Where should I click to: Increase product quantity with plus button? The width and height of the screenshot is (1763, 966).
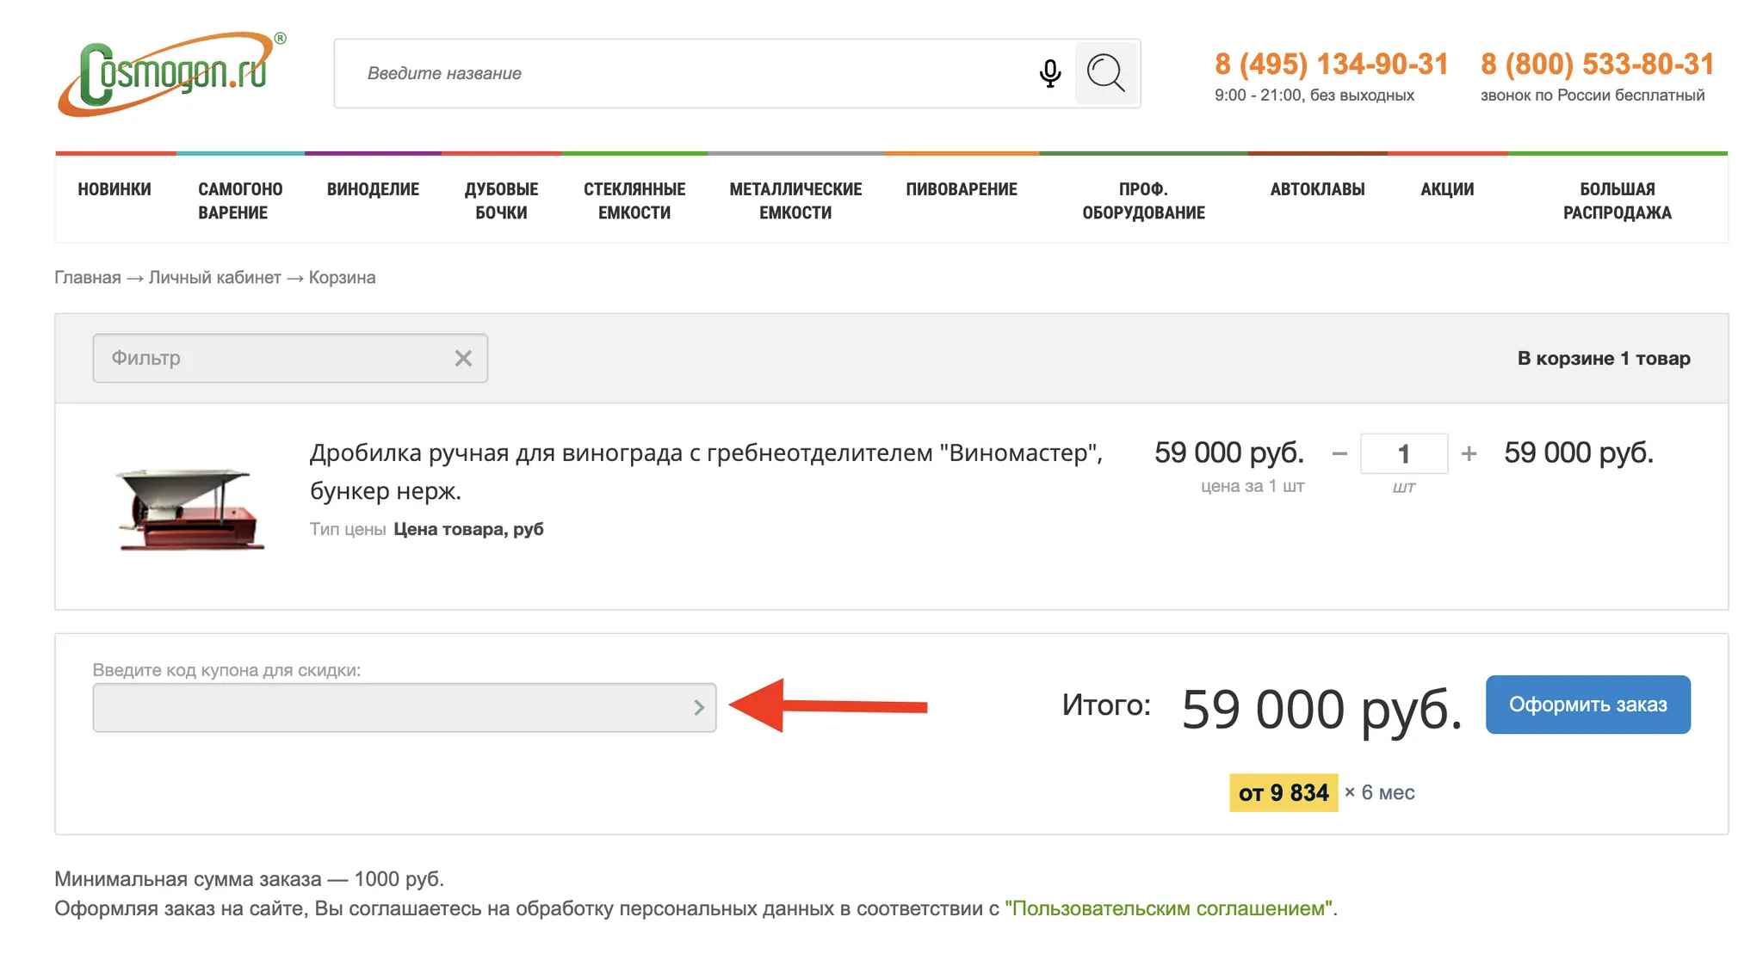click(1469, 453)
